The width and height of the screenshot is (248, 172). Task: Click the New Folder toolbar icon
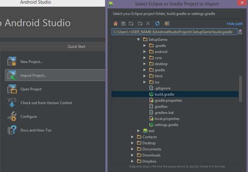coord(140,24)
